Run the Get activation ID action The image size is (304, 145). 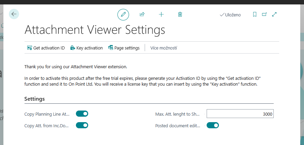point(46,48)
